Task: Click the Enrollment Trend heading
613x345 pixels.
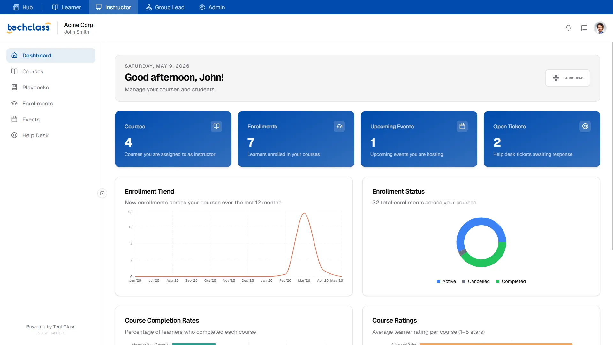Action: tap(149, 191)
